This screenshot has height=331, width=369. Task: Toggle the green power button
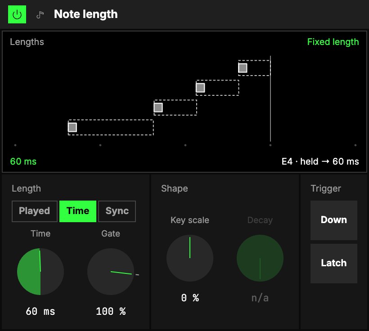coord(17,14)
